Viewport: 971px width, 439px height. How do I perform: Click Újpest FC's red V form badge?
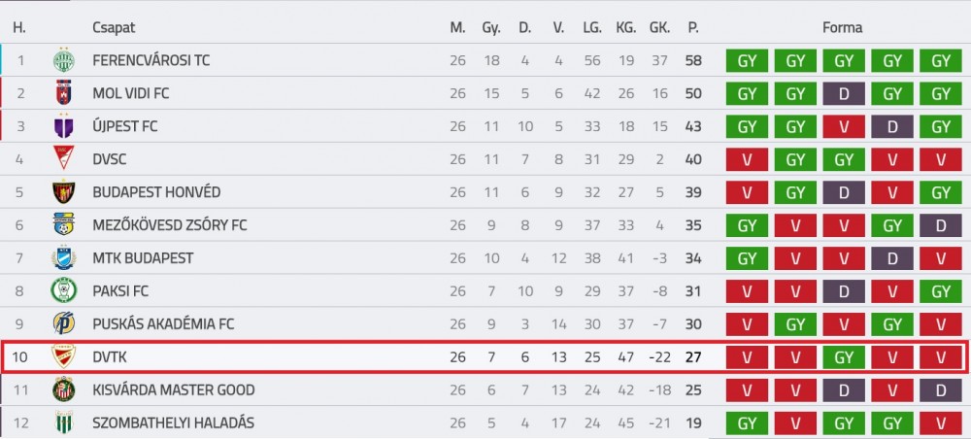coord(844,126)
